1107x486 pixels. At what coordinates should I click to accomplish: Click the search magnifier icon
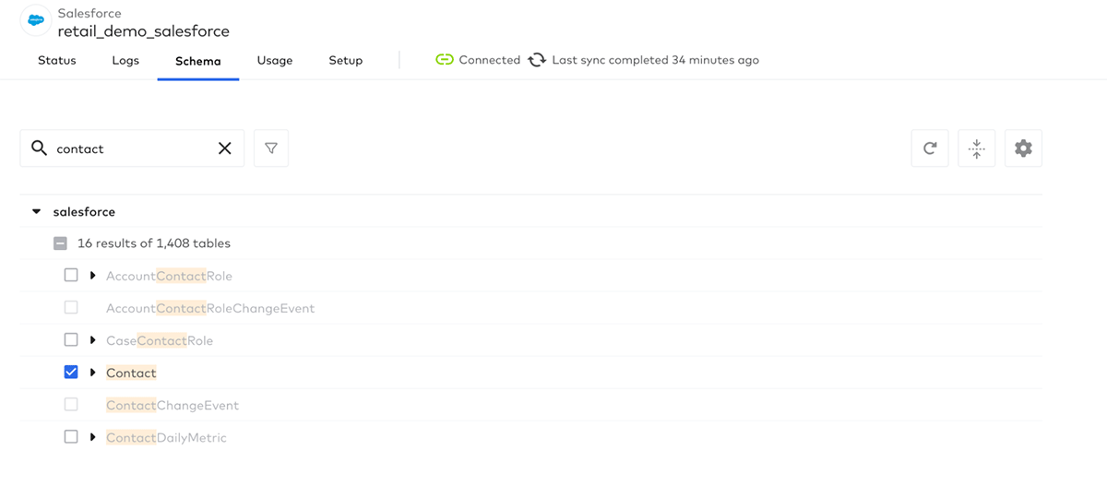39,148
